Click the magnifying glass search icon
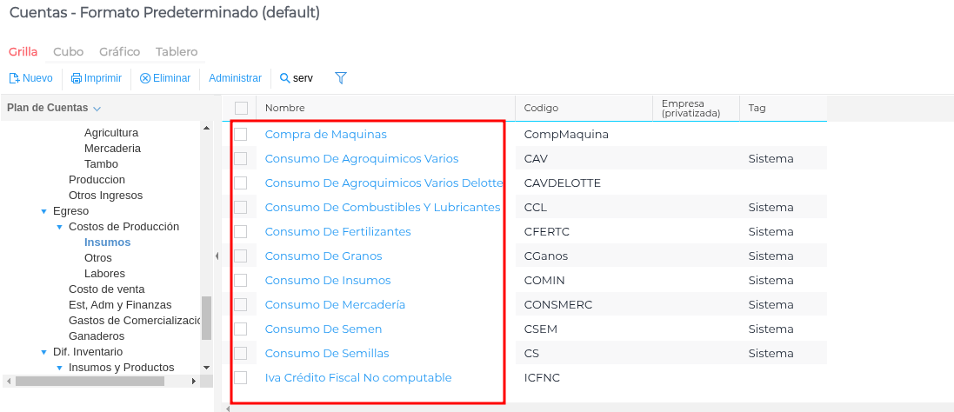The width and height of the screenshot is (954, 412). (x=284, y=78)
